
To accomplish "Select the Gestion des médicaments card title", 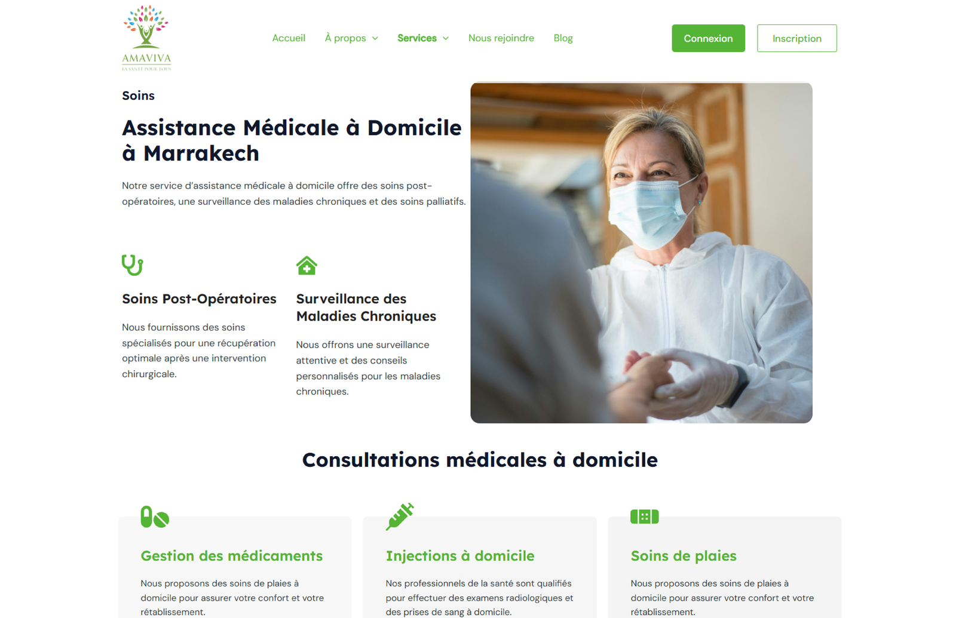I will tap(231, 556).
